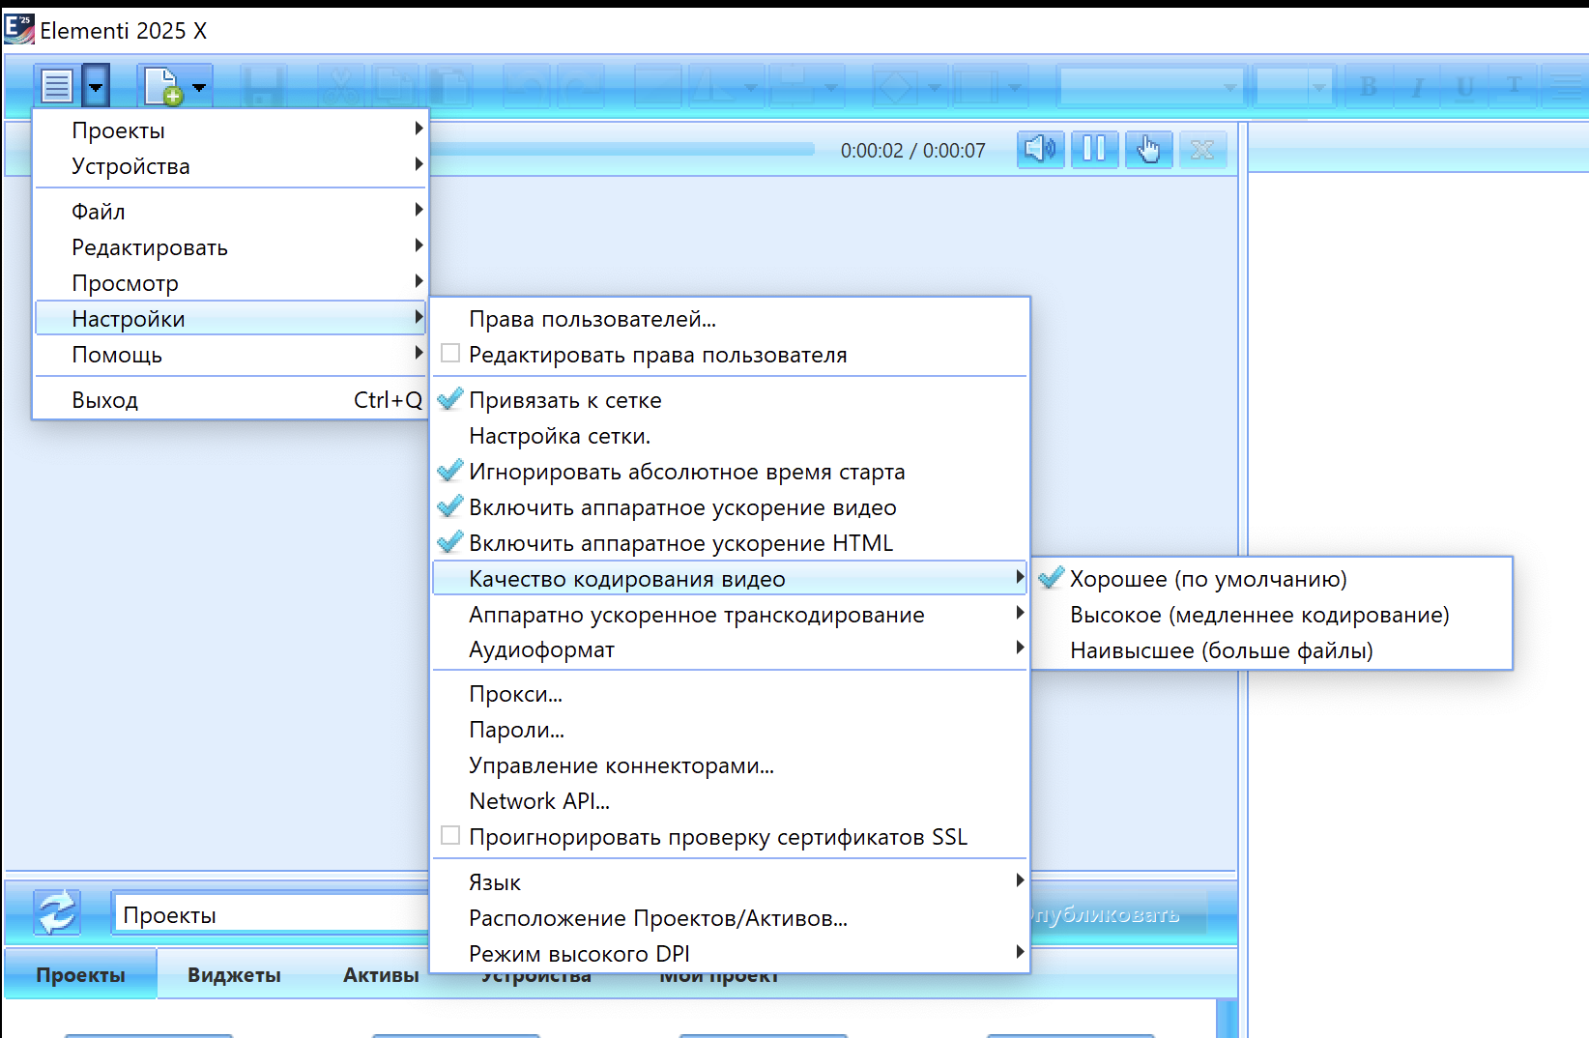Open Расположение Проектов/Активов
Viewport: 1589px width, 1038px height.
click(730, 918)
